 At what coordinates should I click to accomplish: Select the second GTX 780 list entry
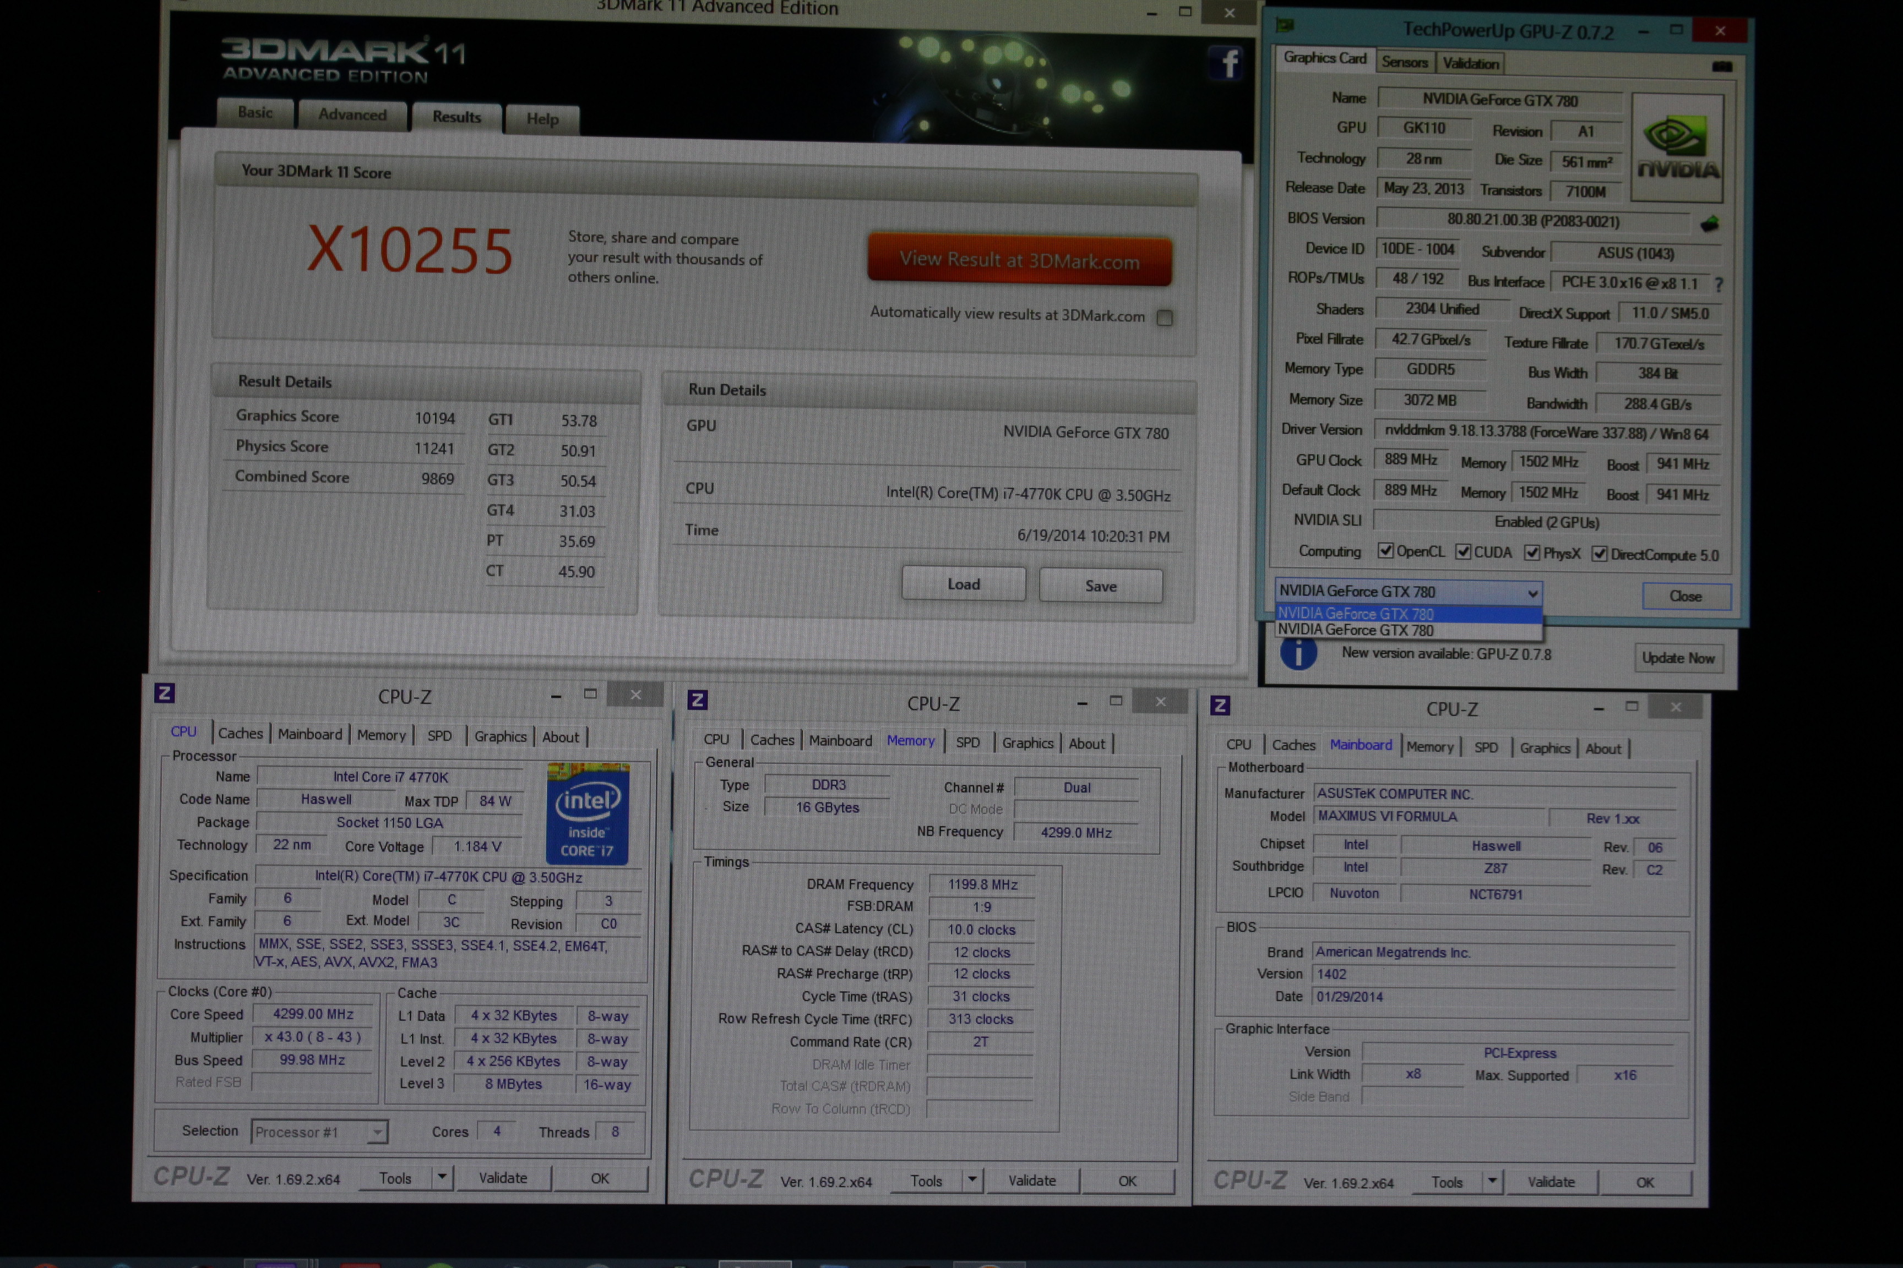[x=1409, y=630]
